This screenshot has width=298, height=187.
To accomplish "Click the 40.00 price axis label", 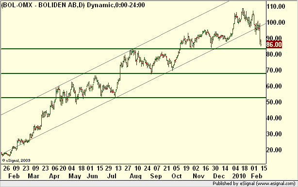I will coord(274,118).
